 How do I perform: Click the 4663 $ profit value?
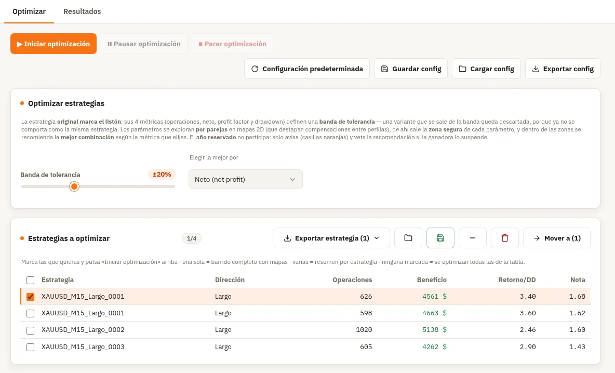tap(435, 313)
